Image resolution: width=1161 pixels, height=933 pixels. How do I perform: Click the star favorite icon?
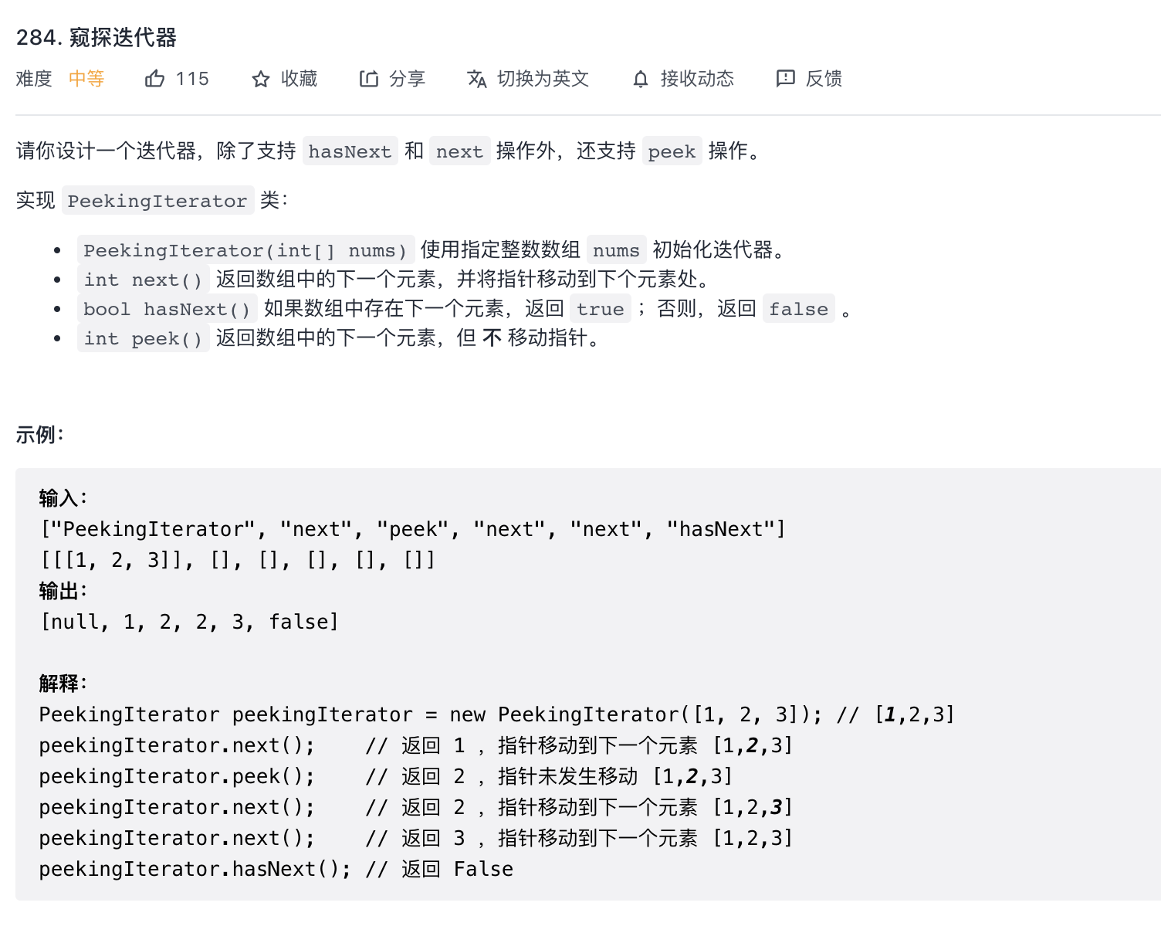261,79
